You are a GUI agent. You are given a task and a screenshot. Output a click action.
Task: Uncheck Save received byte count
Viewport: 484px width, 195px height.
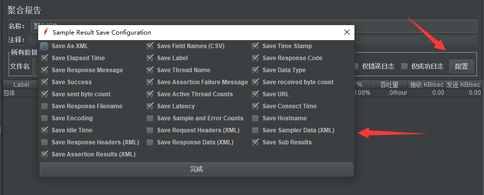[x=255, y=82]
